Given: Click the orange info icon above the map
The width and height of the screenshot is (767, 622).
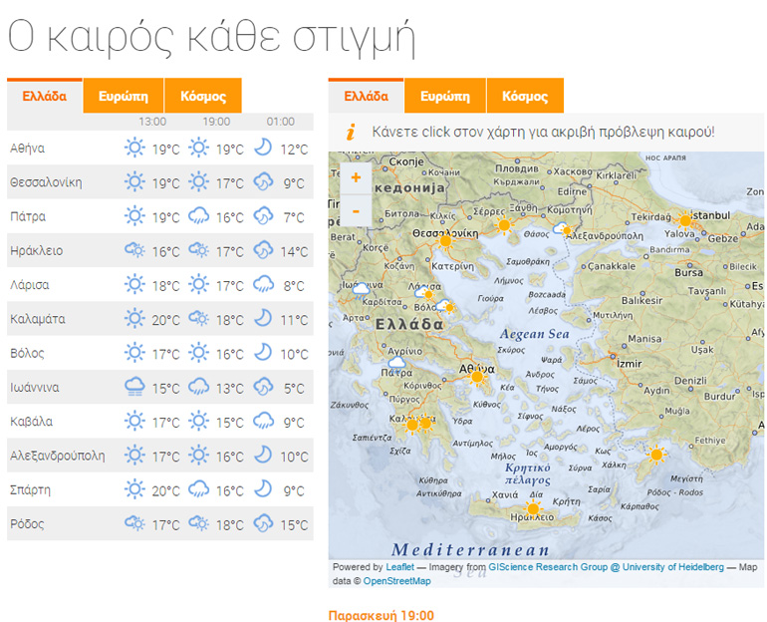Looking at the screenshot, I should tap(350, 132).
